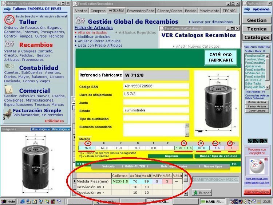The height and width of the screenshot is (205, 273).
Task: Select FormBuscarDim in open windows list
Action: pos(255,56)
